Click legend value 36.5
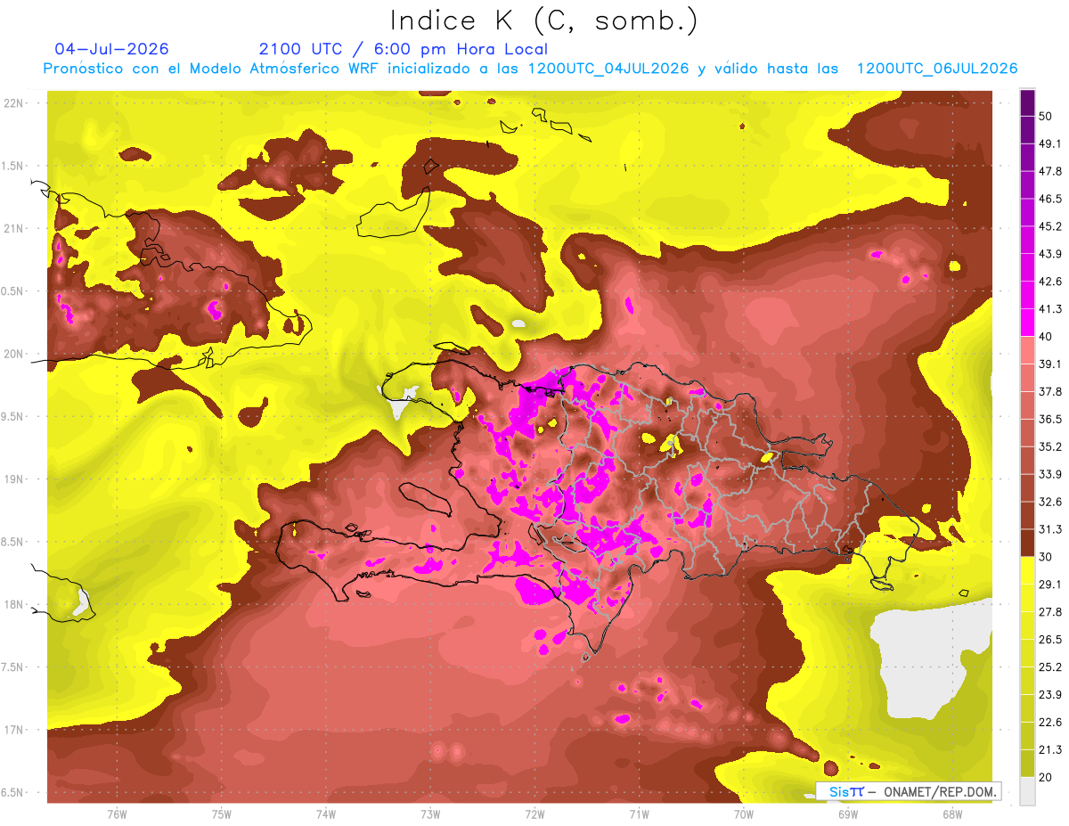The width and height of the screenshot is (1069, 826). (1050, 419)
